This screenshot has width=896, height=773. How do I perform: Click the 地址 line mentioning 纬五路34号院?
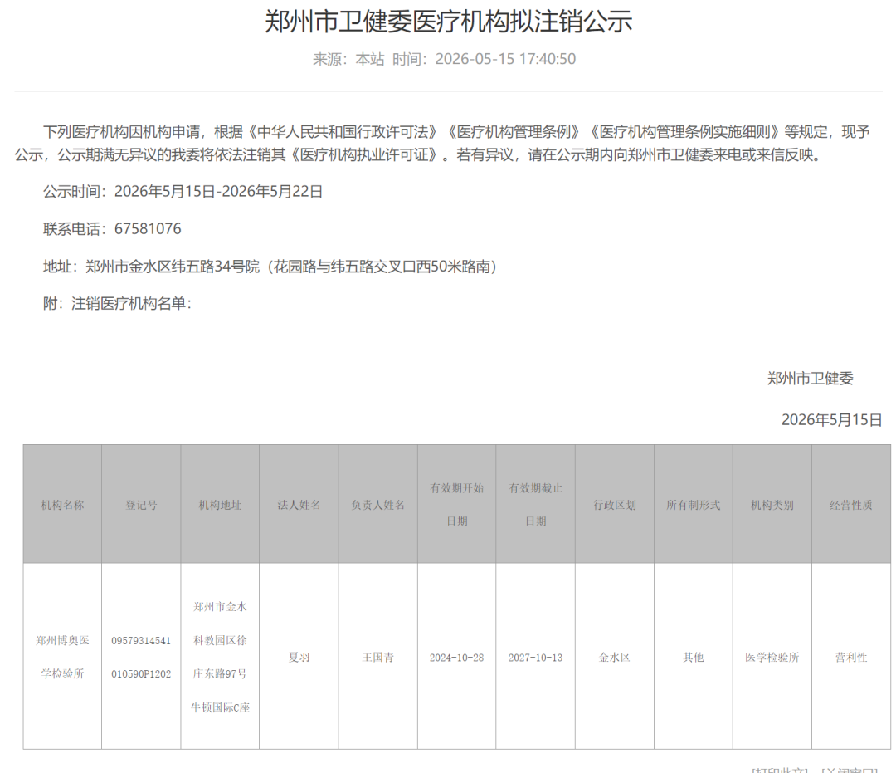tap(270, 267)
